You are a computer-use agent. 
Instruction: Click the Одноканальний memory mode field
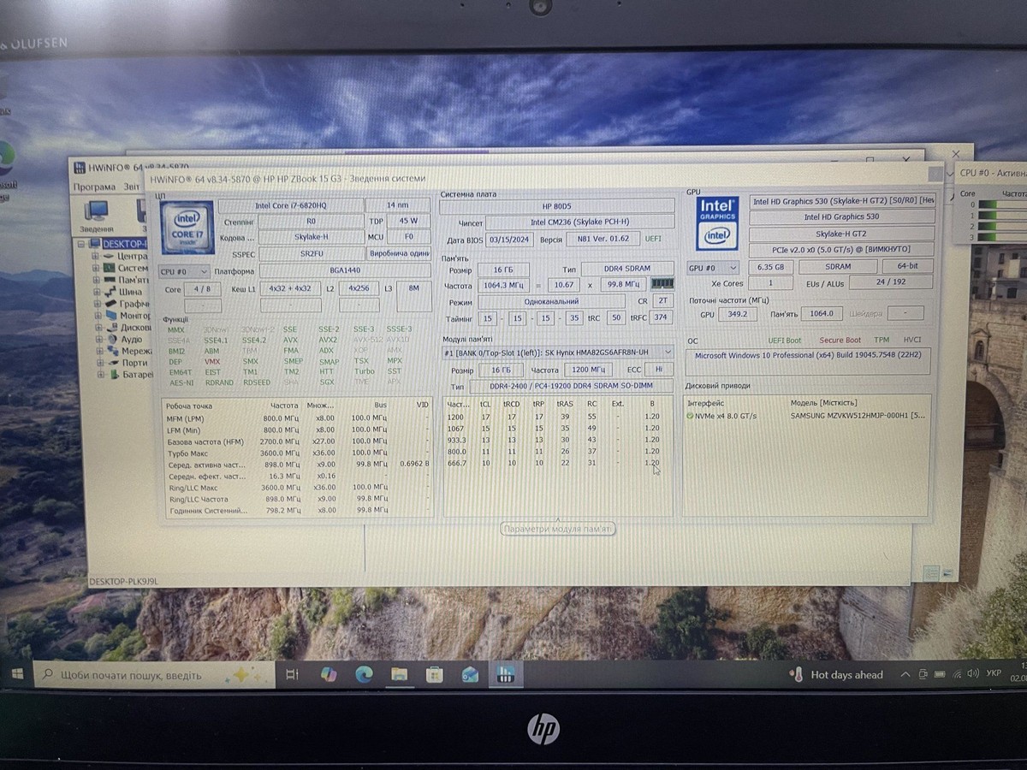tap(550, 301)
